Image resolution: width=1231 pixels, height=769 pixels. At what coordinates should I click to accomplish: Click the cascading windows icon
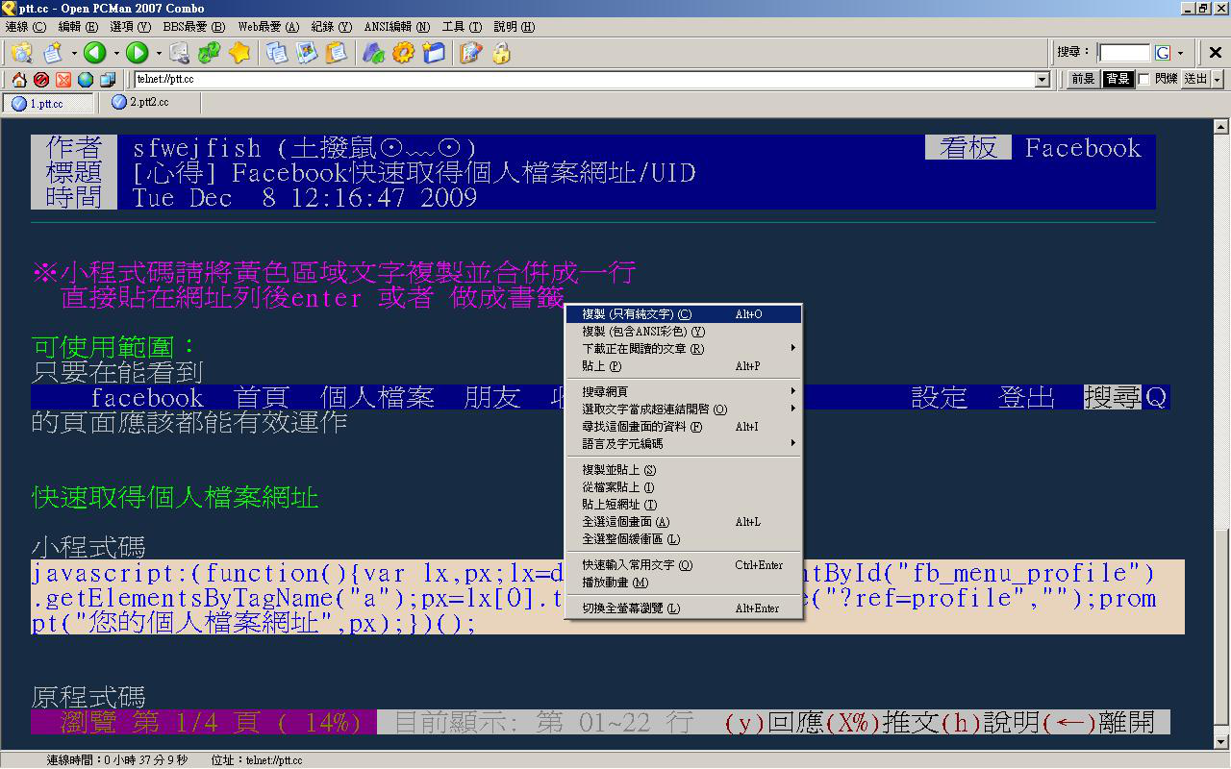pos(108,80)
